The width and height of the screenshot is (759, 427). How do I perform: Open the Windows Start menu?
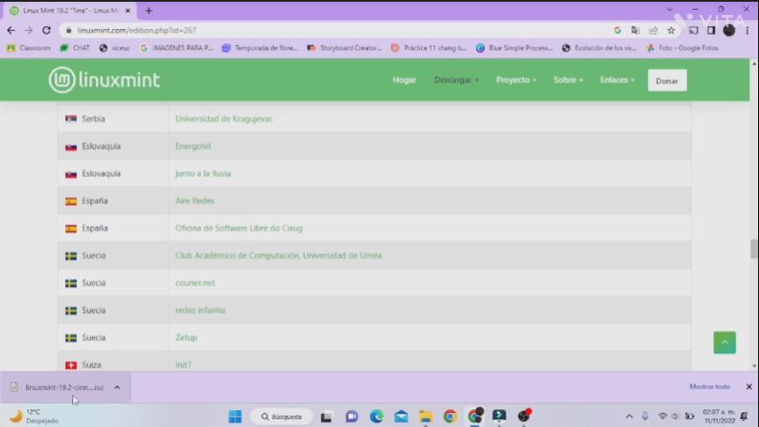[x=235, y=416]
